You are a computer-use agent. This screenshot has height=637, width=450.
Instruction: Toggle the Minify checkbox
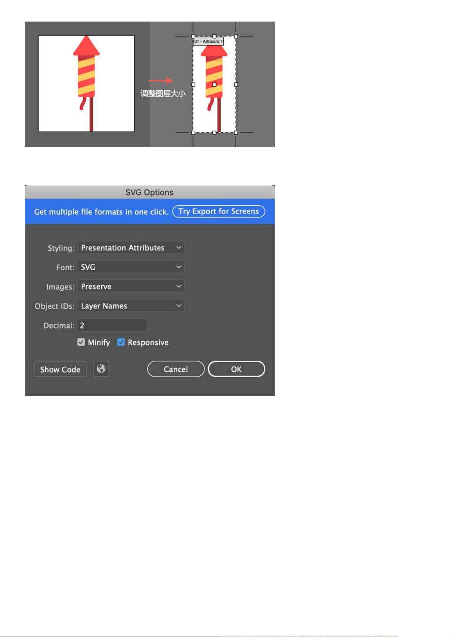(x=81, y=342)
